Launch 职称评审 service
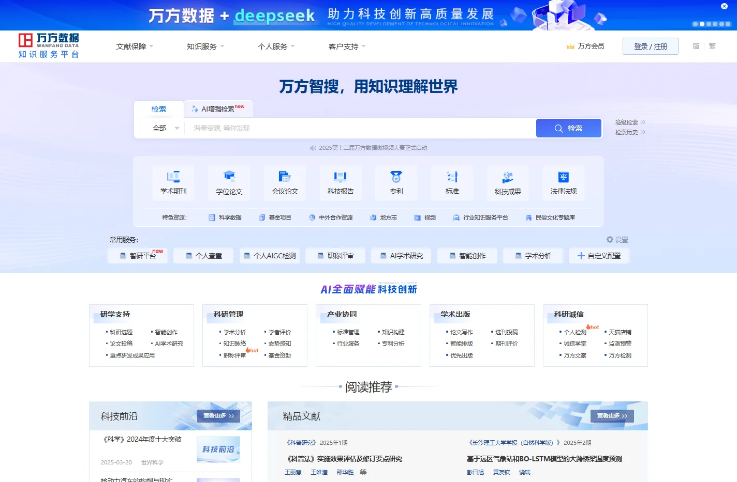The width and height of the screenshot is (737, 482). [x=335, y=256]
